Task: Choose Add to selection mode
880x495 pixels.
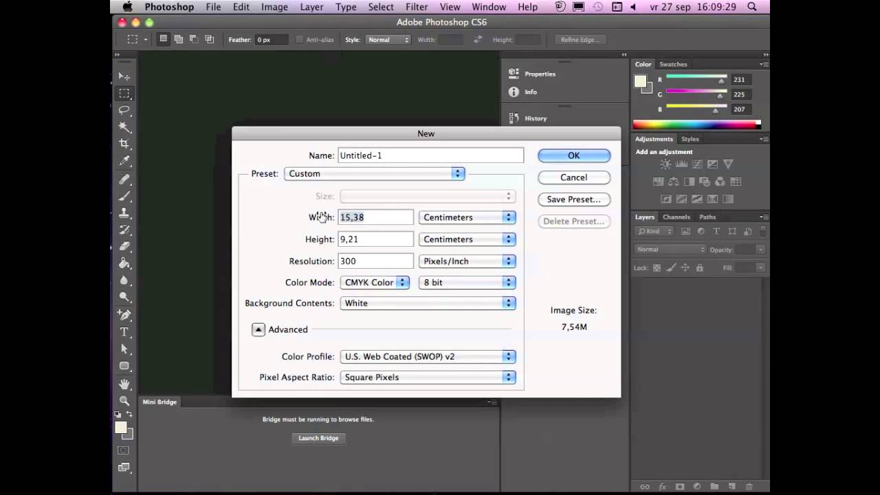Action: pos(178,39)
